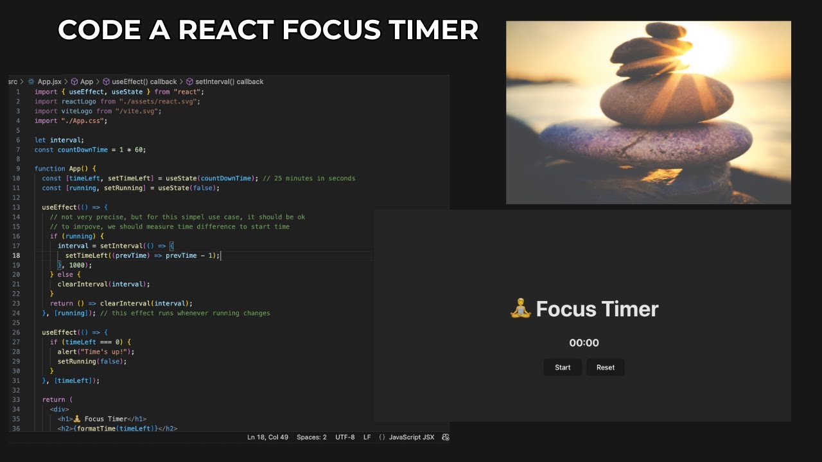Click the Reset button in the Focus Timer
Screen dimensions: 822x462
[x=606, y=368]
